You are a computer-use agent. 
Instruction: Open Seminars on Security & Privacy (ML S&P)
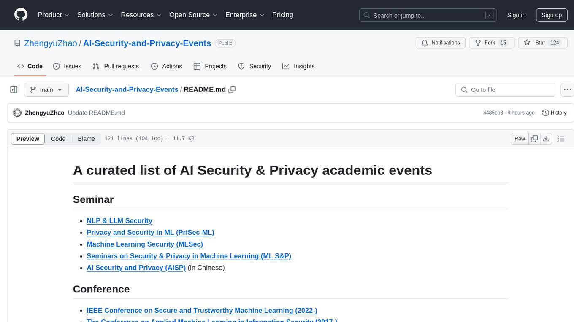pos(189,256)
